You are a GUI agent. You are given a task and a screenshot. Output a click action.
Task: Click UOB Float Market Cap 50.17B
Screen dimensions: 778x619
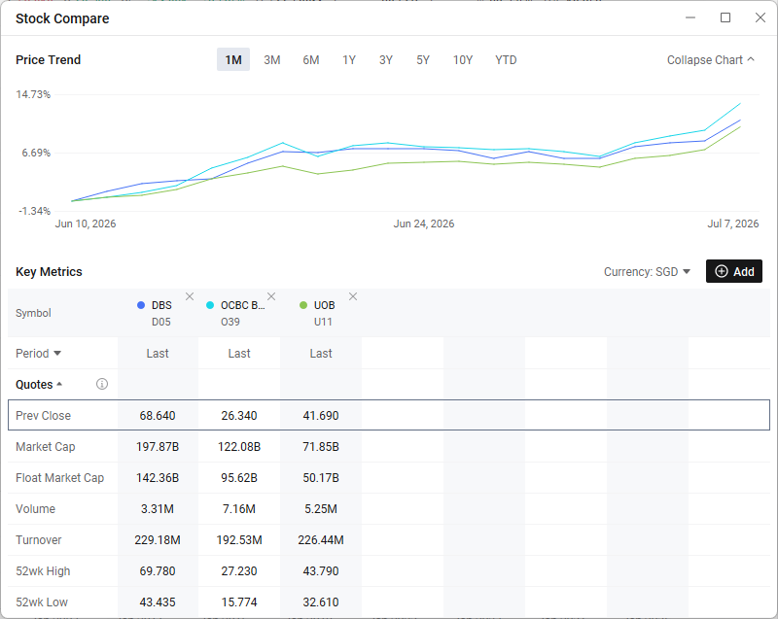point(321,478)
